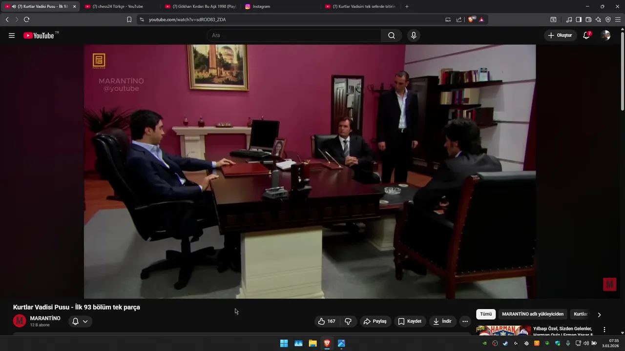The width and height of the screenshot is (625, 351).
Task: Open the Yılbaşı Özel suggested video title
Action: pyautogui.click(x=562, y=331)
